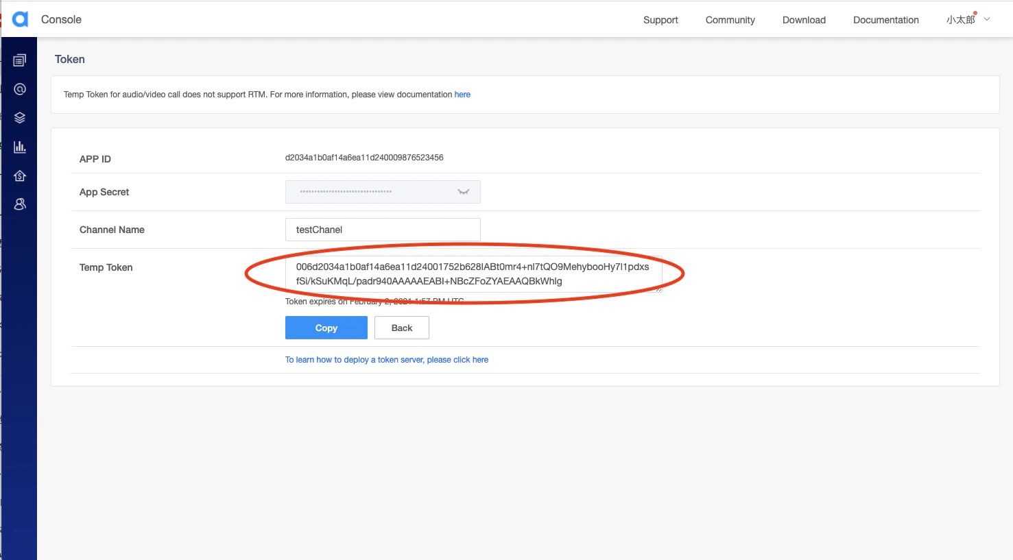Click the masked App Secret field
This screenshot has height=560, width=1013.
(x=383, y=192)
